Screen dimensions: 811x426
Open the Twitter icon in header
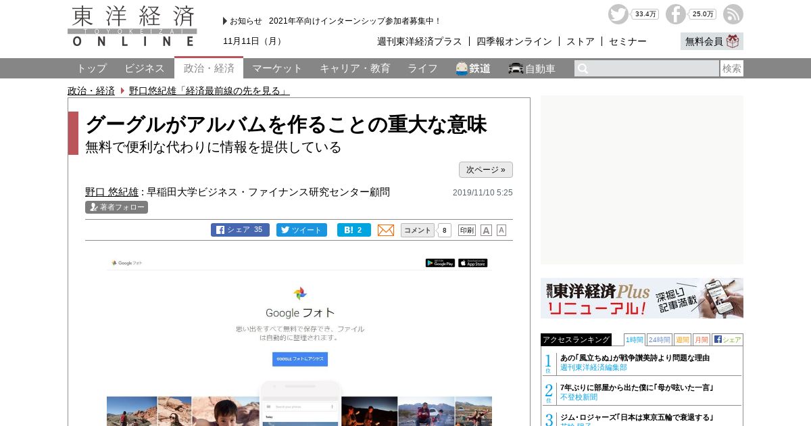[618, 14]
